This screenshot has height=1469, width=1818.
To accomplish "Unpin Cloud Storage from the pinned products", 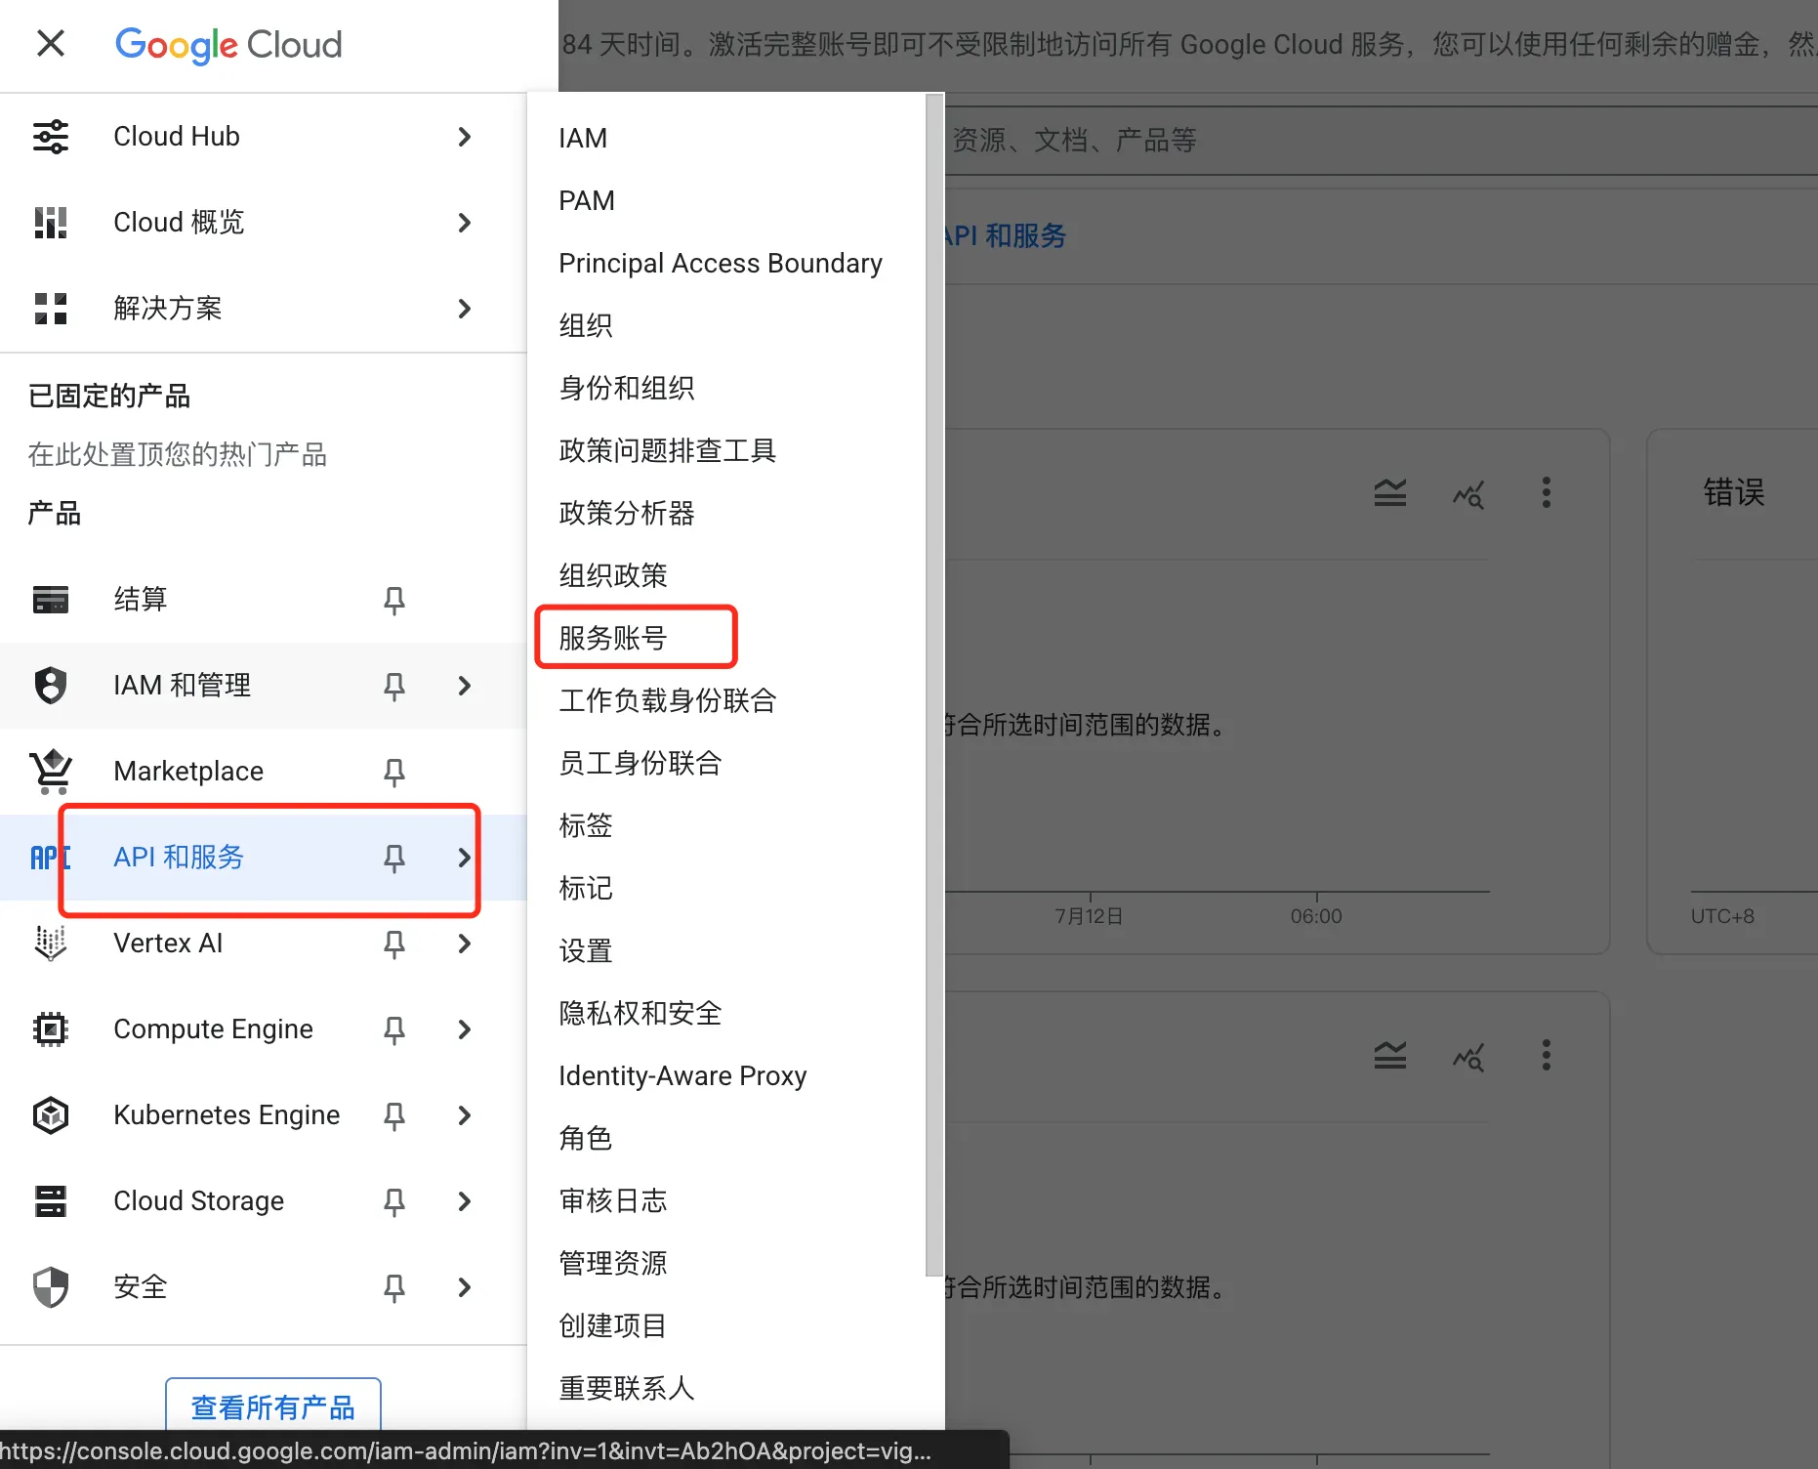I will 393,1200.
